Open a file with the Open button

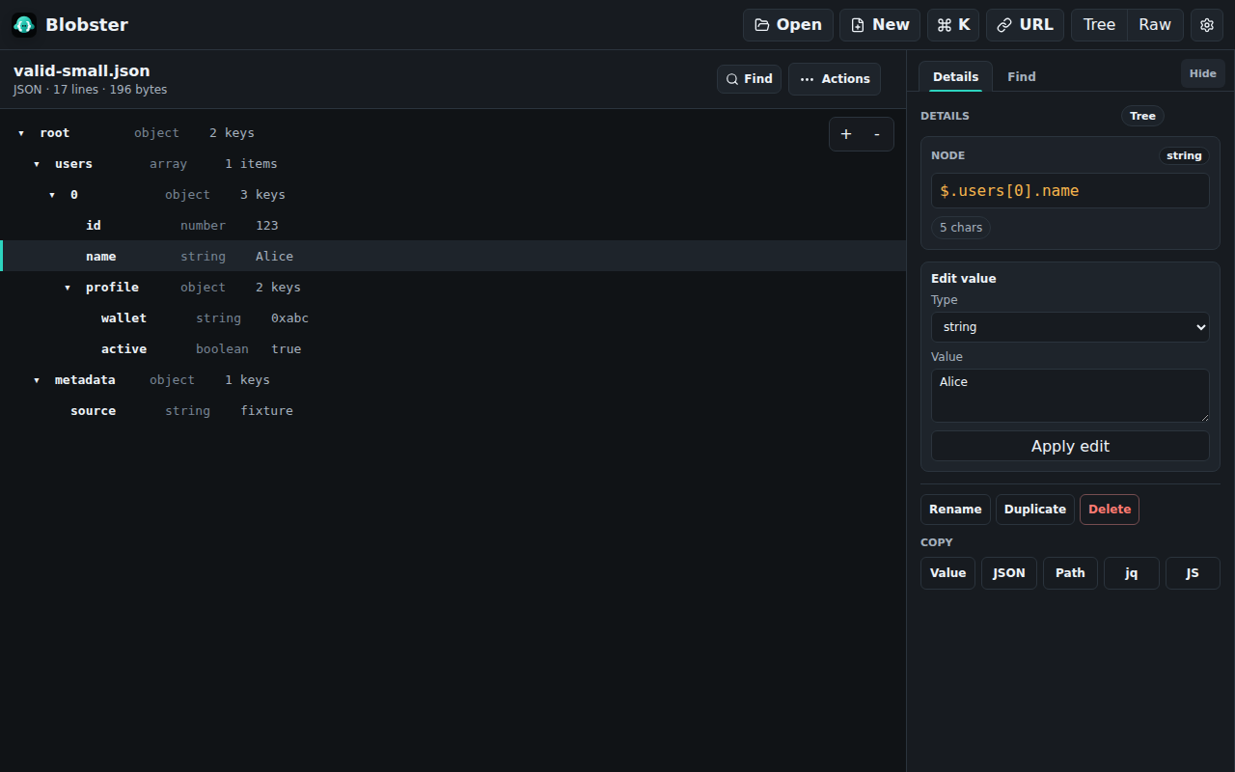[788, 25]
